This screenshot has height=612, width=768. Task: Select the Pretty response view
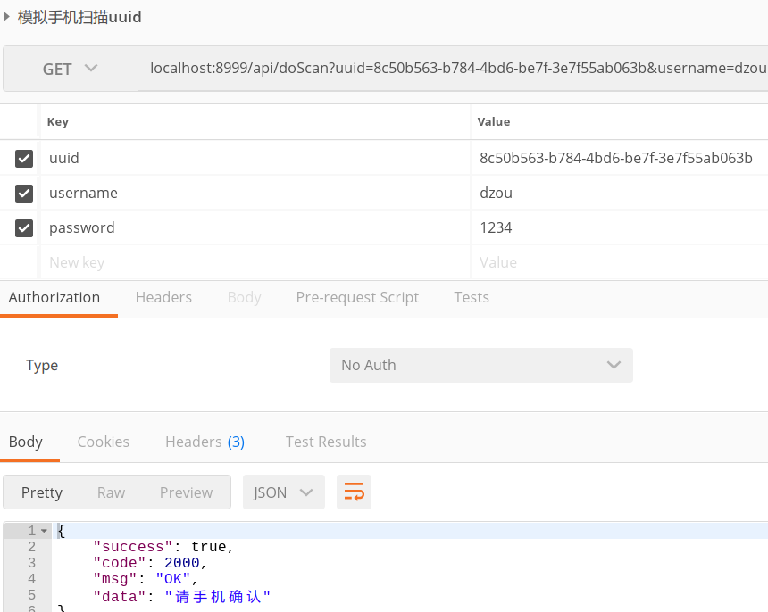(42, 492)
